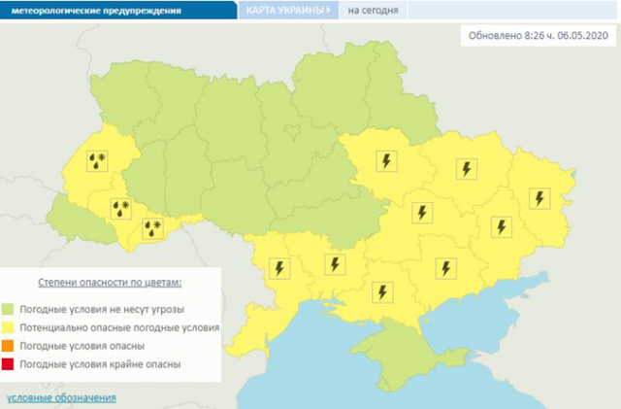Click the rain and snow icon over Lviv region
Viewport: 621px width, 409px height.
tap(97, 161)
